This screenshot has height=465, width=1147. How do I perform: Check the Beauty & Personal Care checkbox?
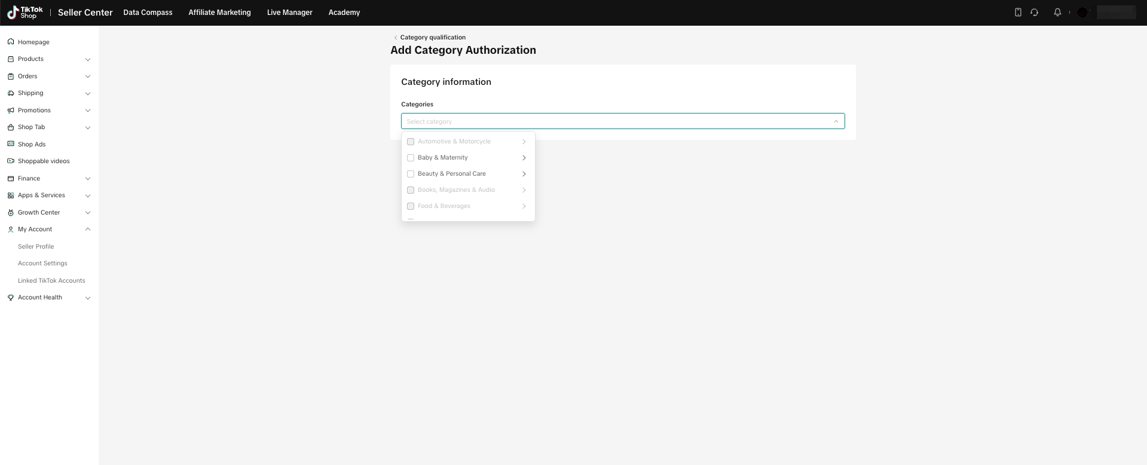(411, 174)
